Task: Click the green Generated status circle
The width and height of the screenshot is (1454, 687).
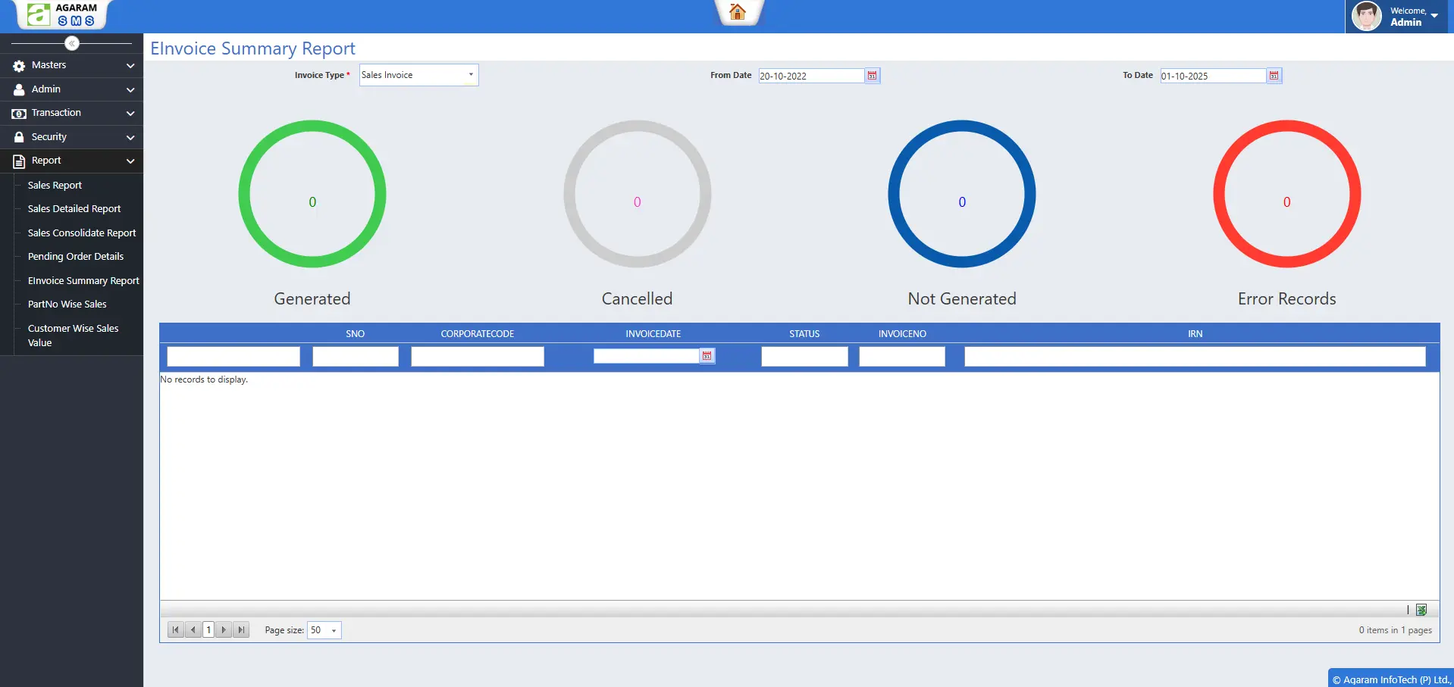Action: [312, 194]
